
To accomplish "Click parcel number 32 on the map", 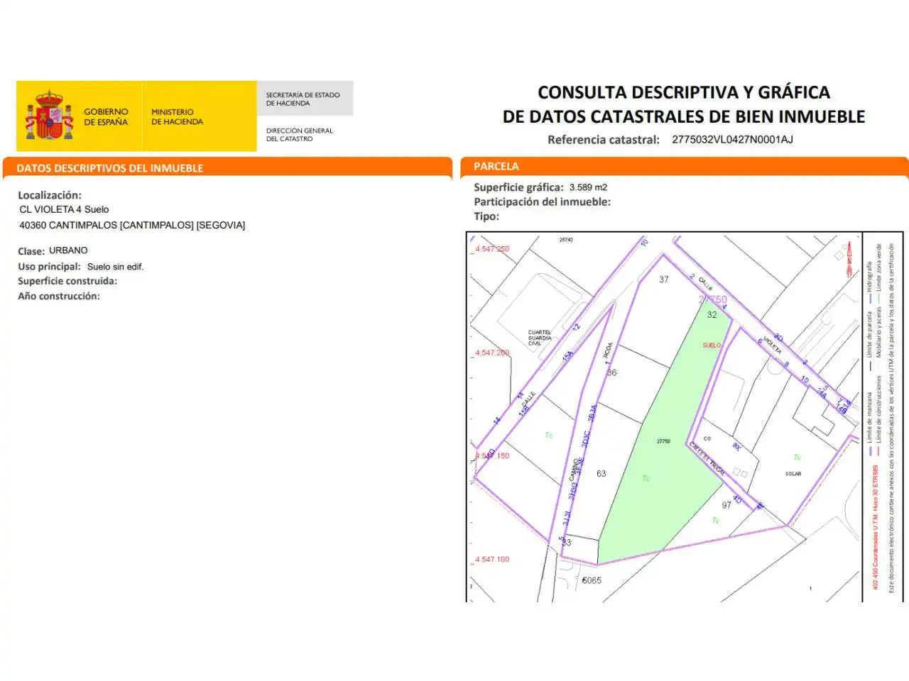I will pos(712,315).
